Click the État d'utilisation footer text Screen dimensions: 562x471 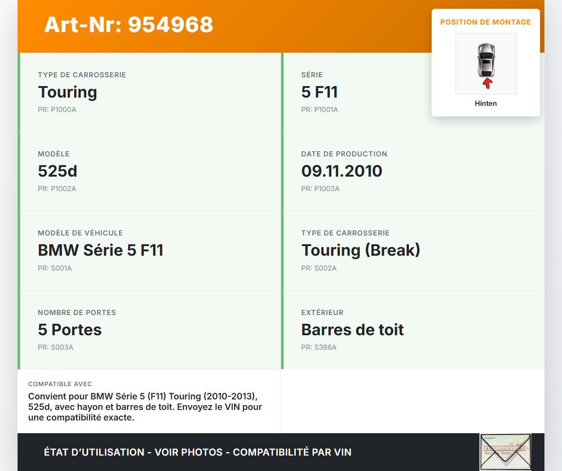[x=198, y=452]
